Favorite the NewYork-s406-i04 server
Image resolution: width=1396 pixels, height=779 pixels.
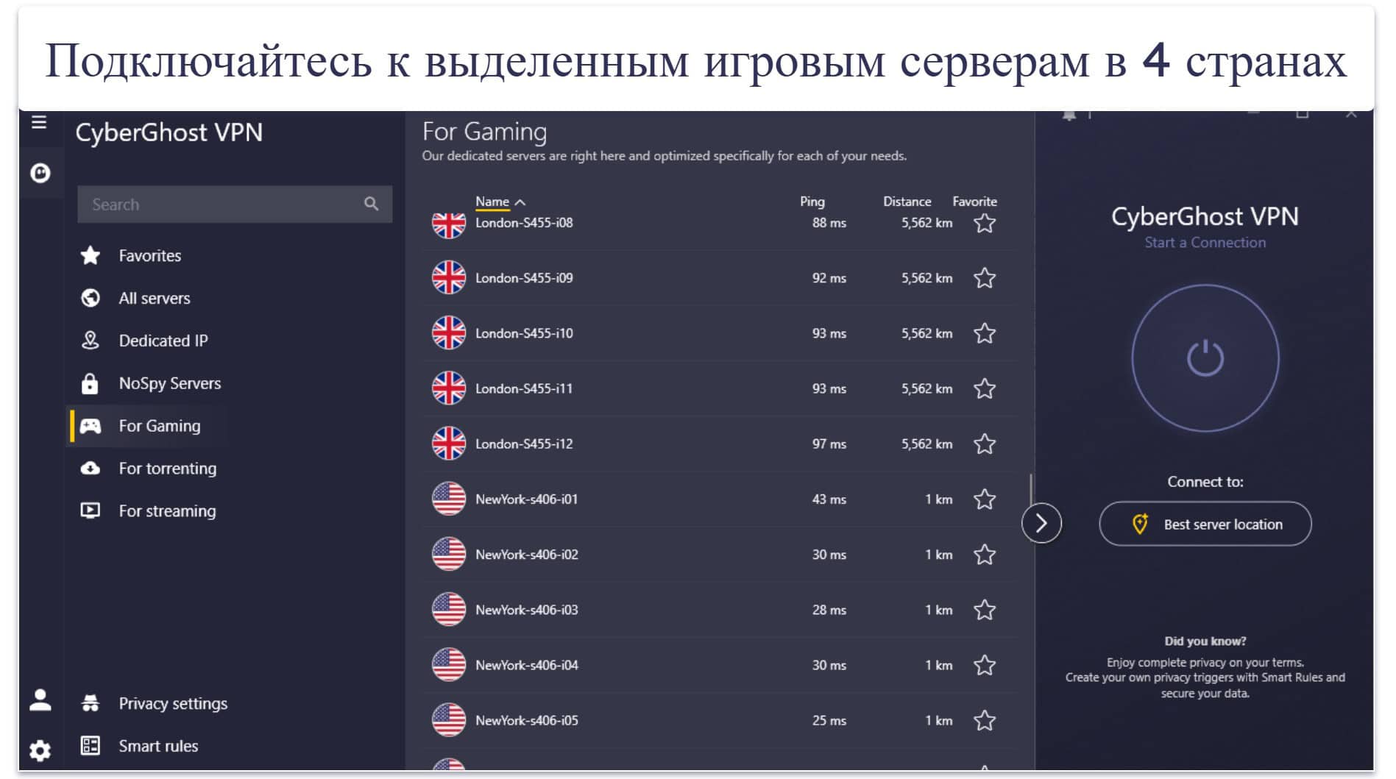[x=985, y=665]
